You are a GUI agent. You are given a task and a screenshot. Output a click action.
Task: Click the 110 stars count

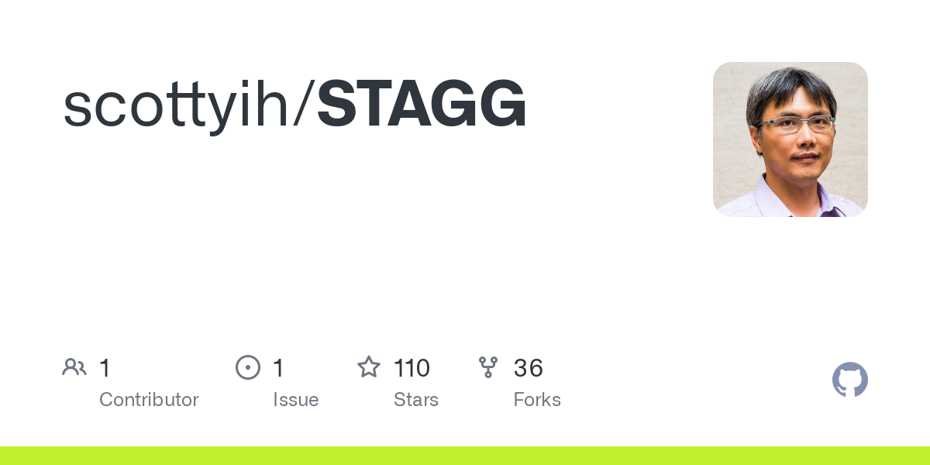[x=412, y=368]
